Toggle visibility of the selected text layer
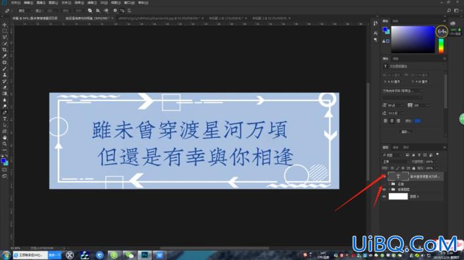This screenshot has height=260, width=464. (x=384, y=177)
